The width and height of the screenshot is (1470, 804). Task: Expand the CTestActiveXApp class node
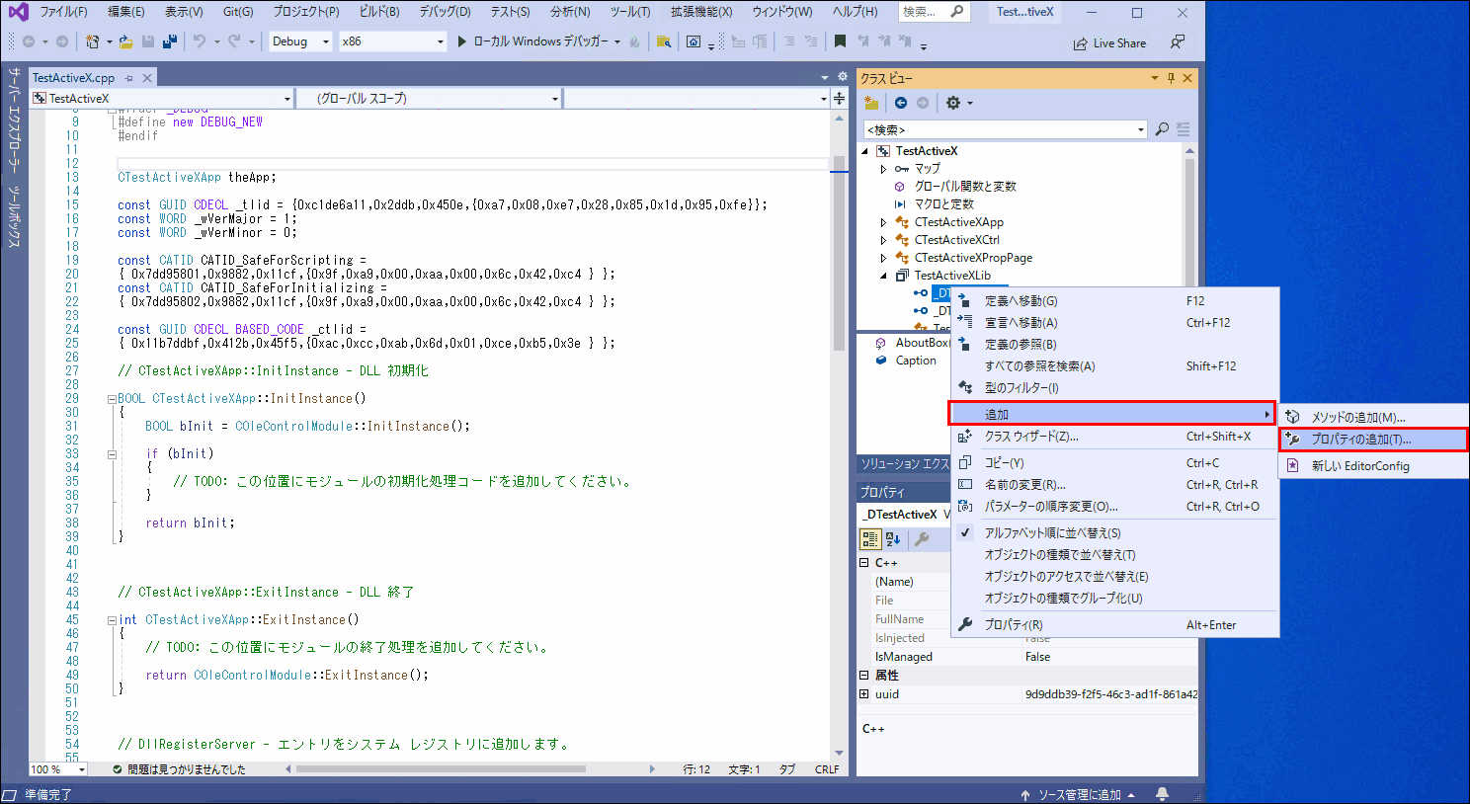883,222
